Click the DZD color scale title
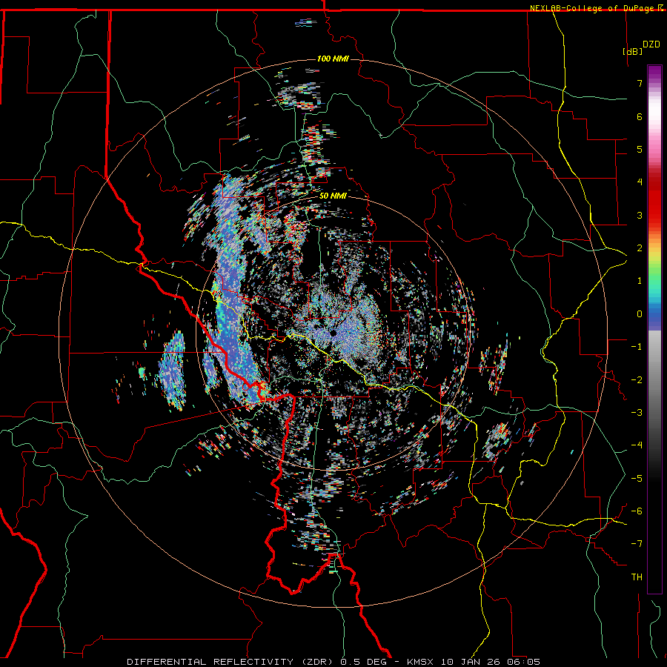Image resolution: width=667 pixels, height=667 pixels. [x=651, y=44]
